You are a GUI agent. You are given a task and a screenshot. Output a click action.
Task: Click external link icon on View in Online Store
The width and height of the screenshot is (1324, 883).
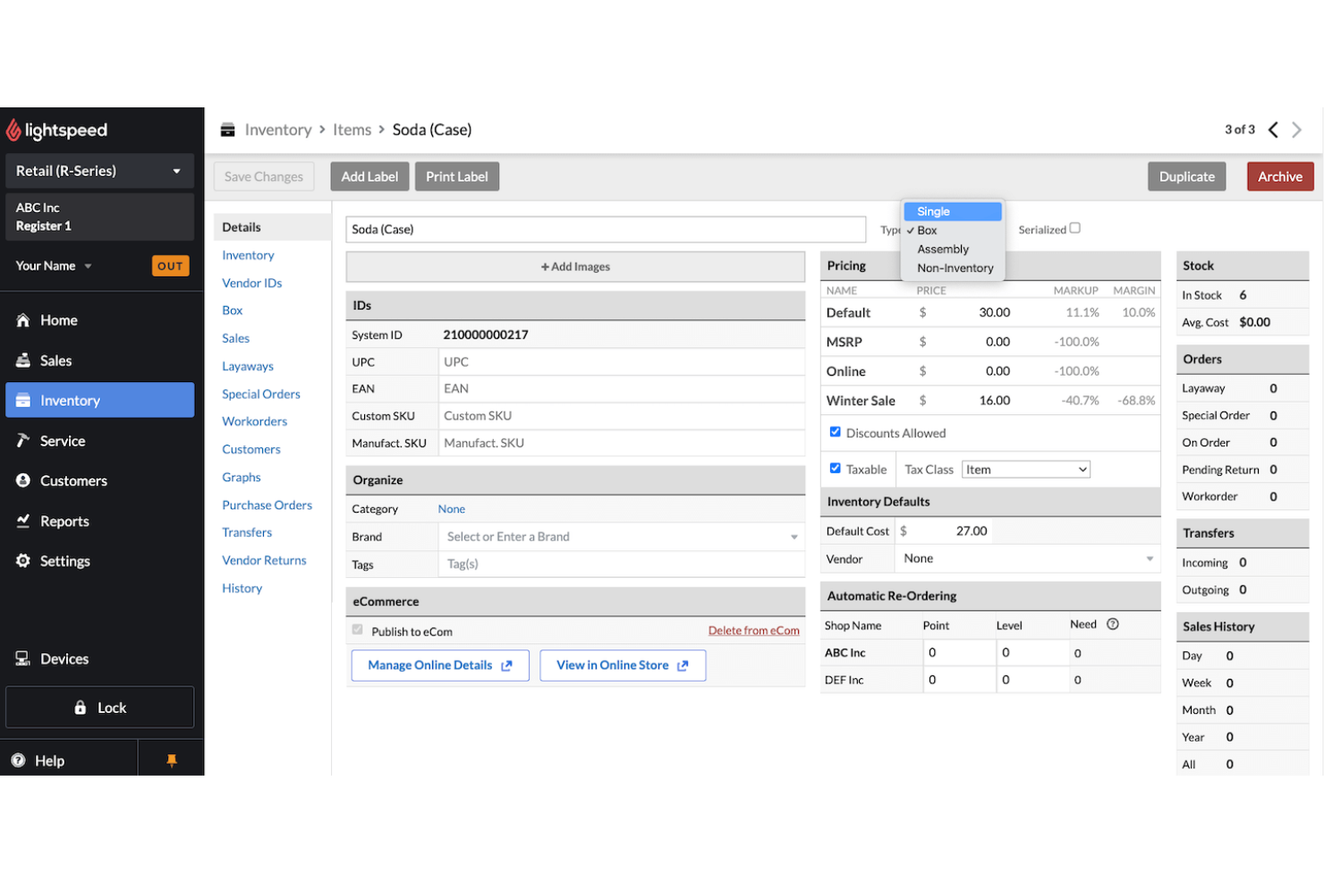point(683,666)
